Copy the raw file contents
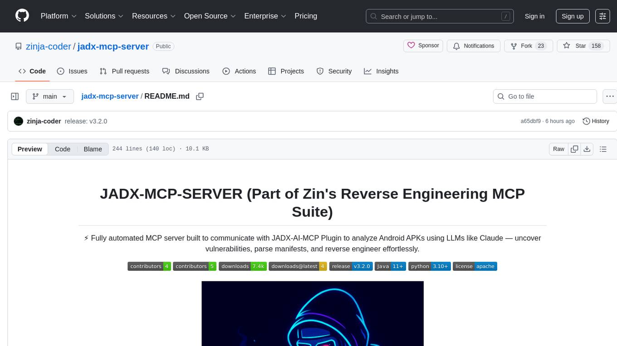 coord(574,149)
